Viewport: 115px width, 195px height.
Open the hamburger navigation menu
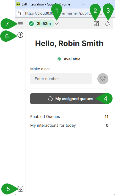20,24
